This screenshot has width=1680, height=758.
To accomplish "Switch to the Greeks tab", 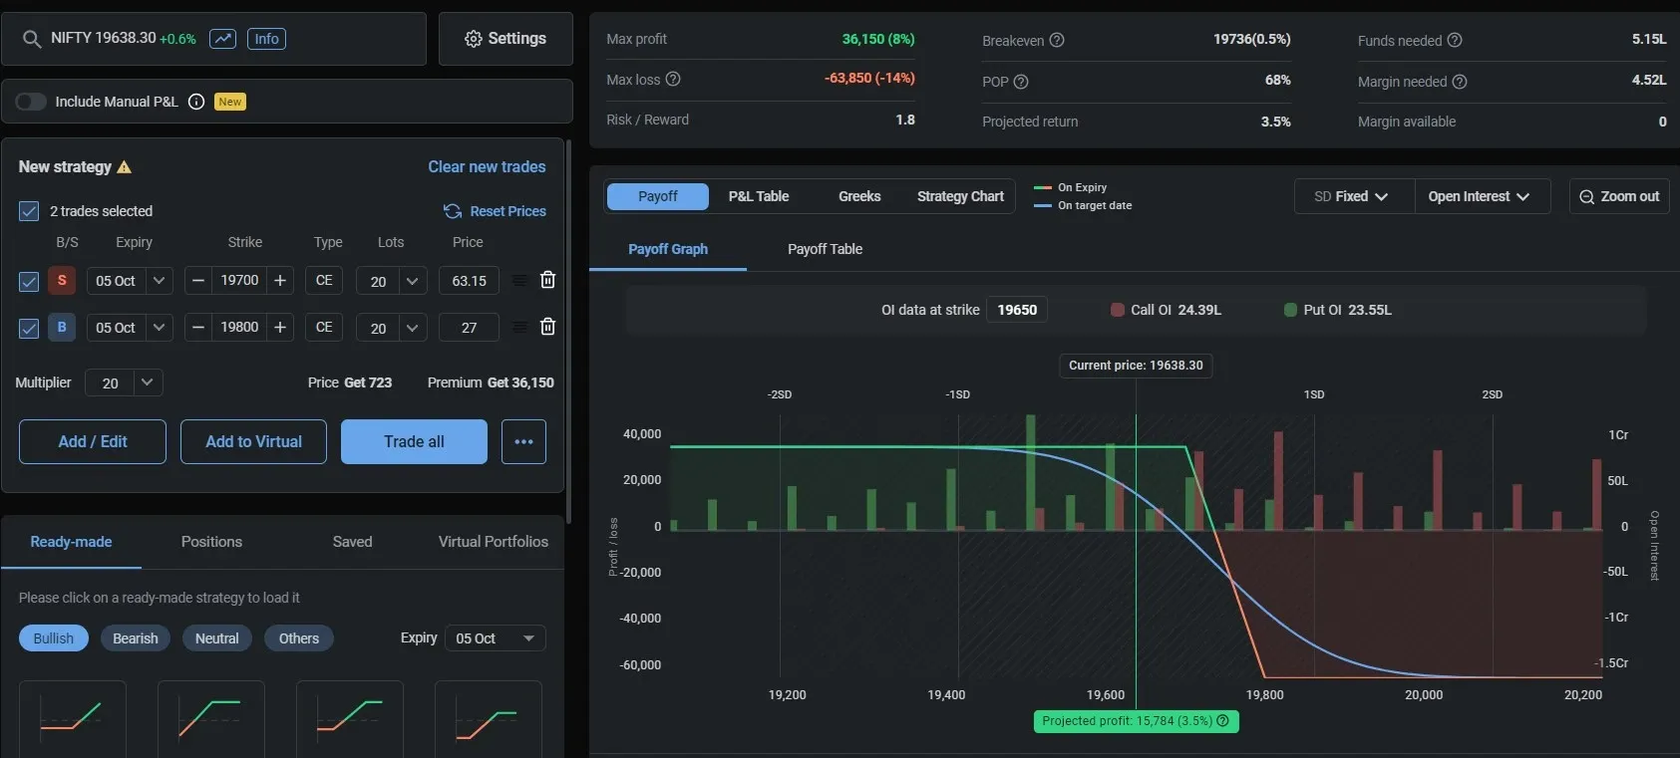I will 858,196.
